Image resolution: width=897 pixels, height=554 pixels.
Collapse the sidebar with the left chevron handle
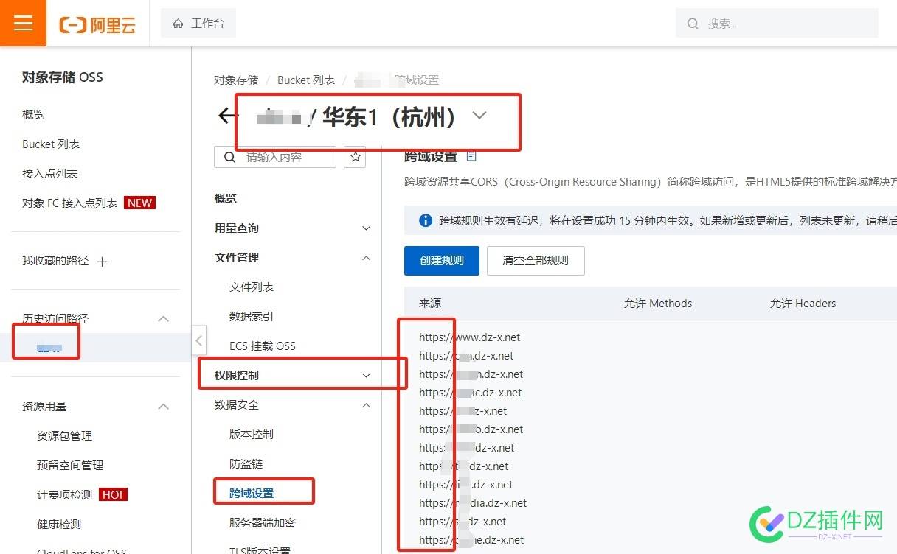point(198,340)
